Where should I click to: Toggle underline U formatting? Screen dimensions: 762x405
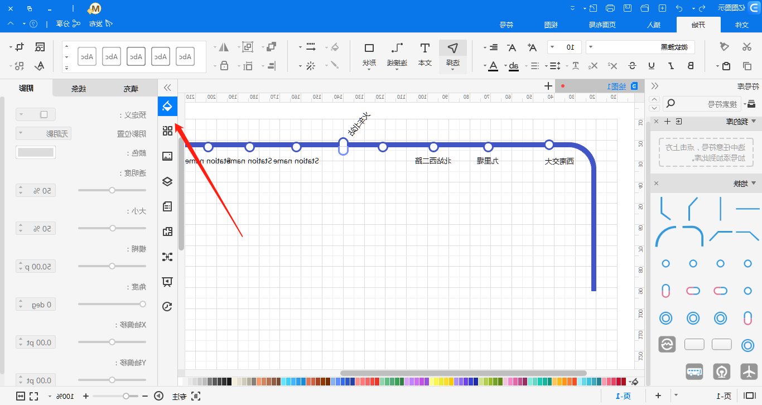[651, 66]
